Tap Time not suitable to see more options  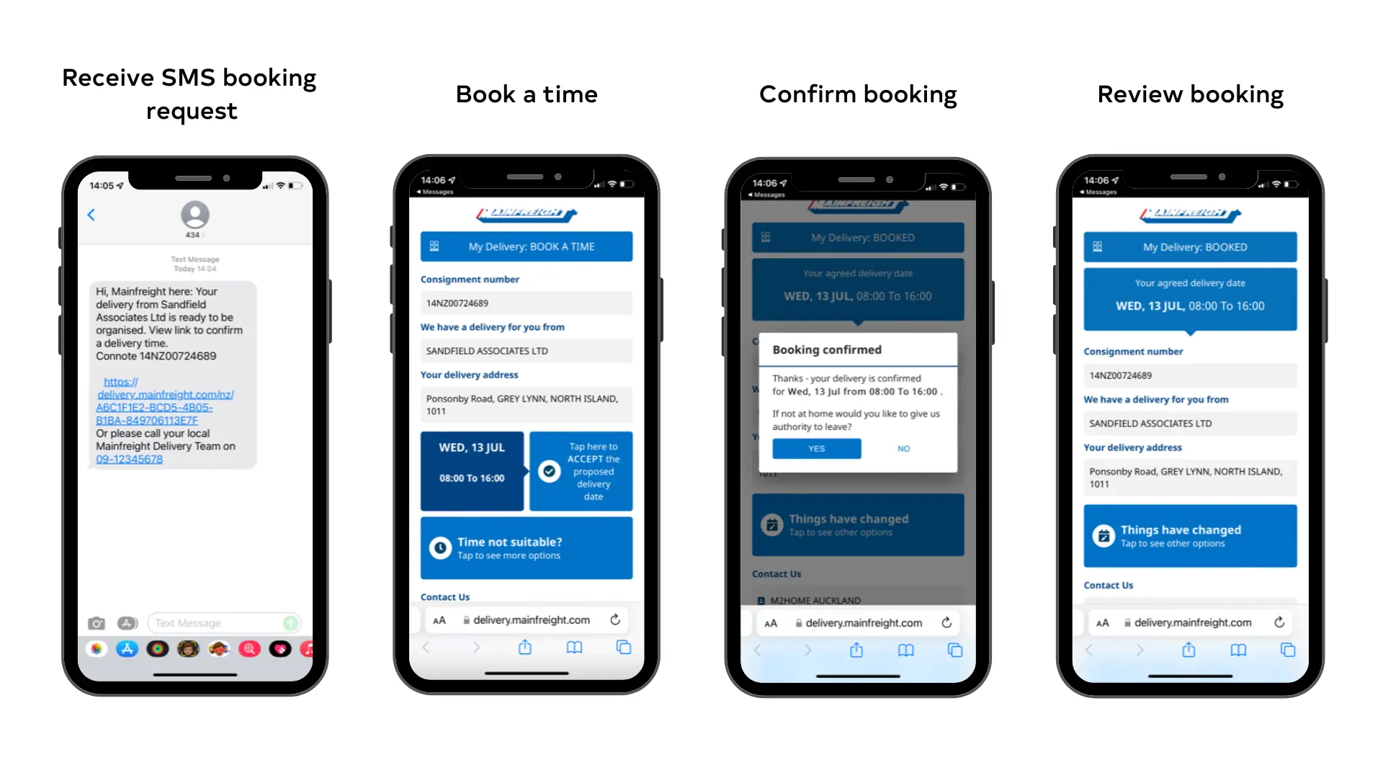tap(527, 547)
